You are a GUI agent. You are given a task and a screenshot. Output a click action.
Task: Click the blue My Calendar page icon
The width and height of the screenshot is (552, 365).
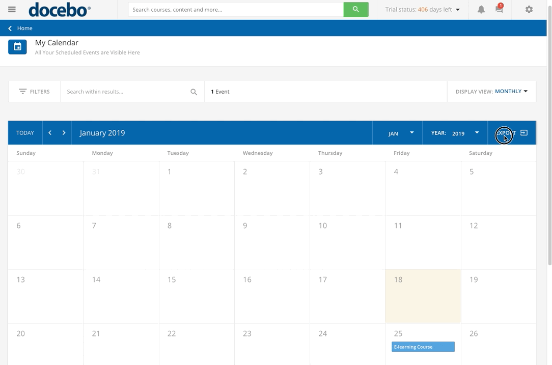tap(17, 46)
